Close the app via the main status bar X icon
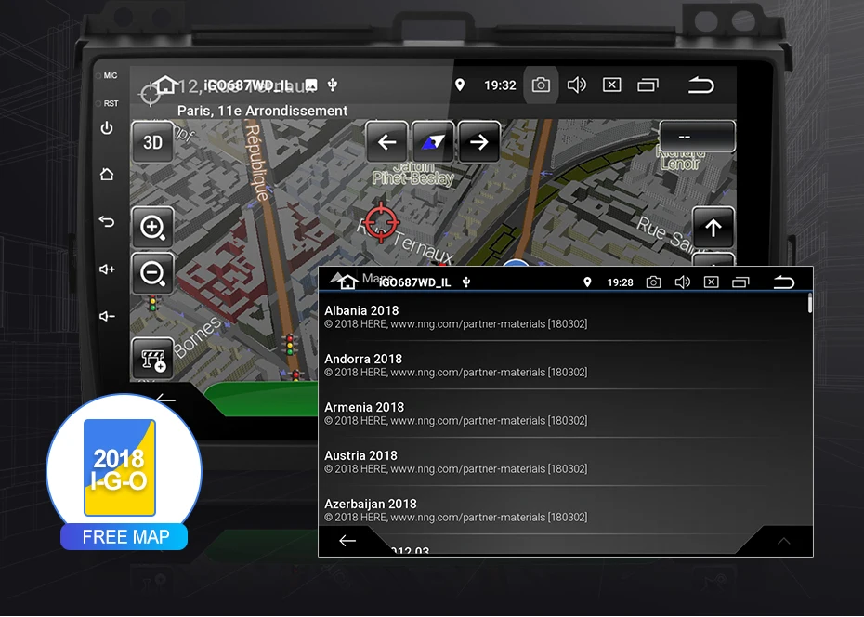 click(611, 85)
